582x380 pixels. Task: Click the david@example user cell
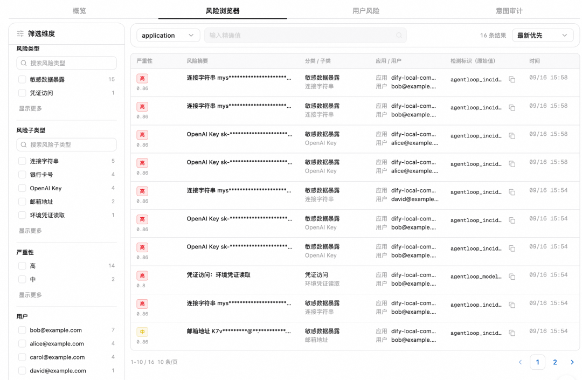click(x=414, y=199)
